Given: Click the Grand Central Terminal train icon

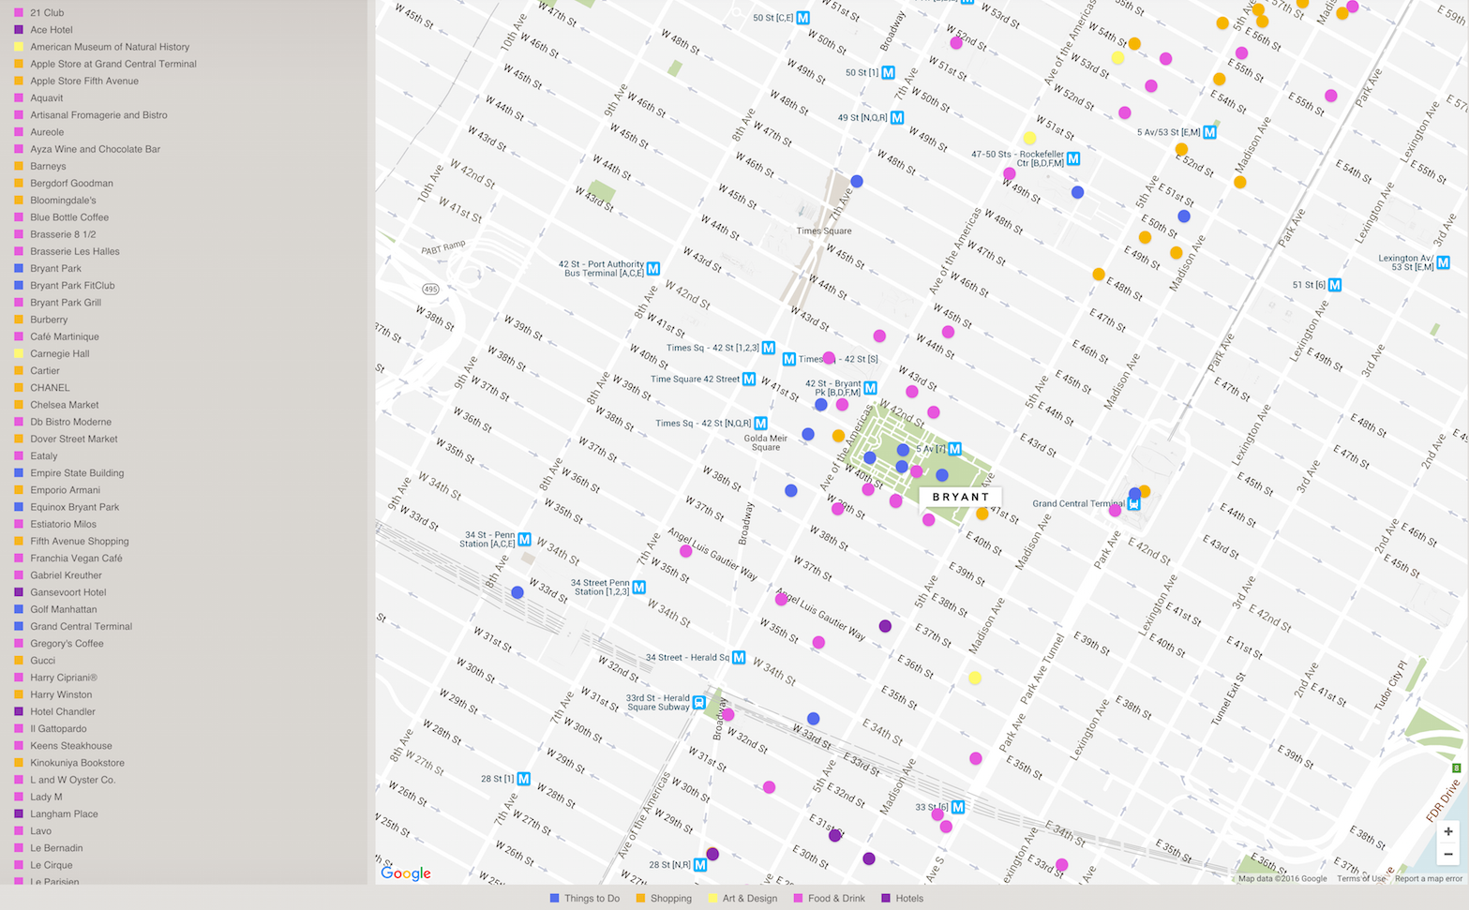Looking at the screenshot, I should 1133,503.
